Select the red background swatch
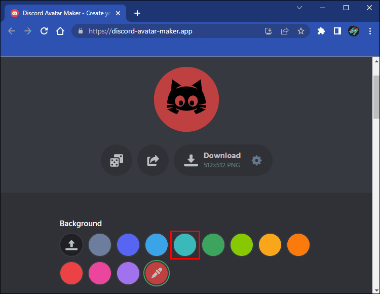380x294 pixels. 71,273
